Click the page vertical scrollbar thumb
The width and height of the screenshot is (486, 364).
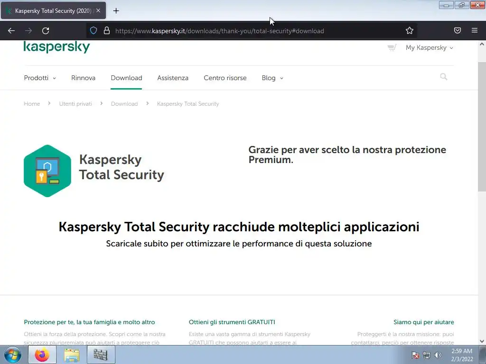coord(482,127)
